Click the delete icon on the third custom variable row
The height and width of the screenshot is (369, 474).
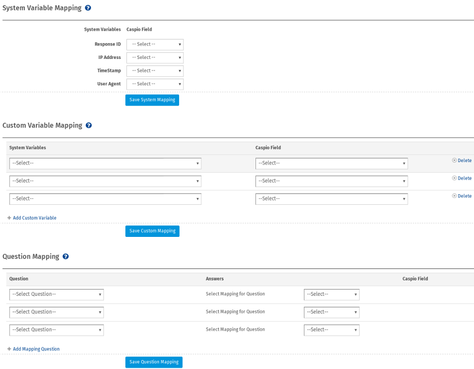[455, 195]
